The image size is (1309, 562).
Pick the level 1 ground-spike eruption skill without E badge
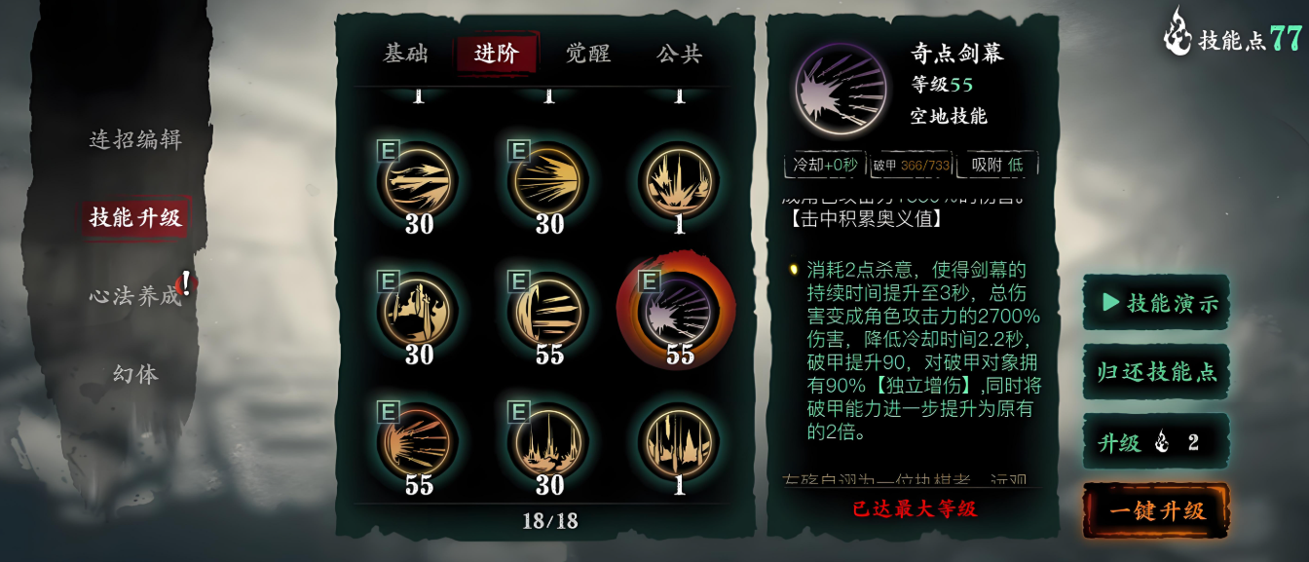(x=679, y=181)
